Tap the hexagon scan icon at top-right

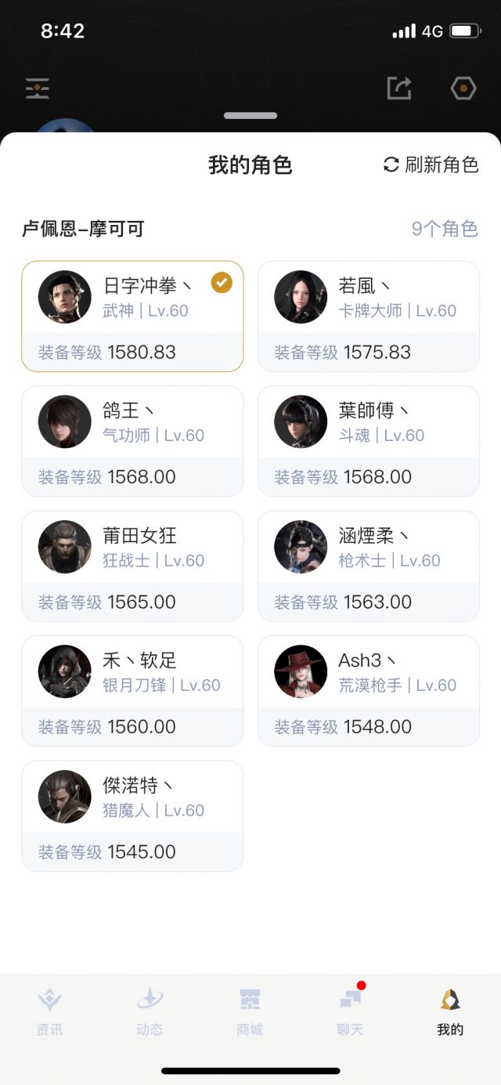tap(463, 89)
